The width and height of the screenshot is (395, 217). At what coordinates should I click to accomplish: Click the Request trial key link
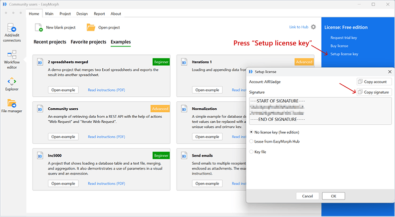(344, 37)
